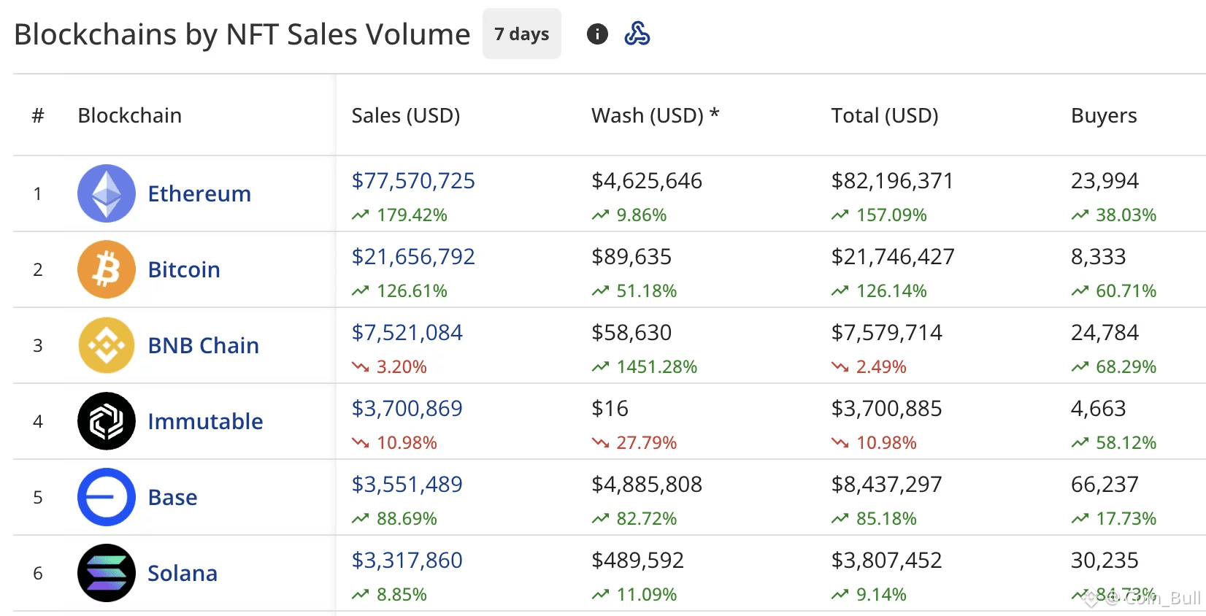The image size is (1206, 616).
Task: Click Bitcoin sales value $21,656,792
Action: [x=413, y=256]
